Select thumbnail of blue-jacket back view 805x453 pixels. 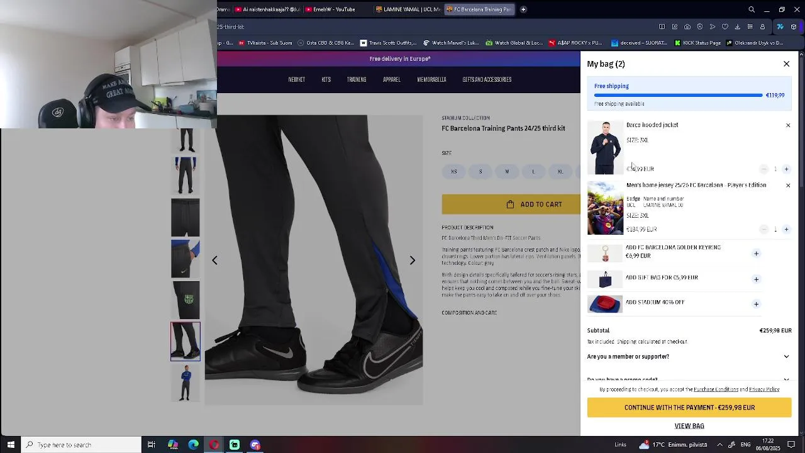pos(186,176)
